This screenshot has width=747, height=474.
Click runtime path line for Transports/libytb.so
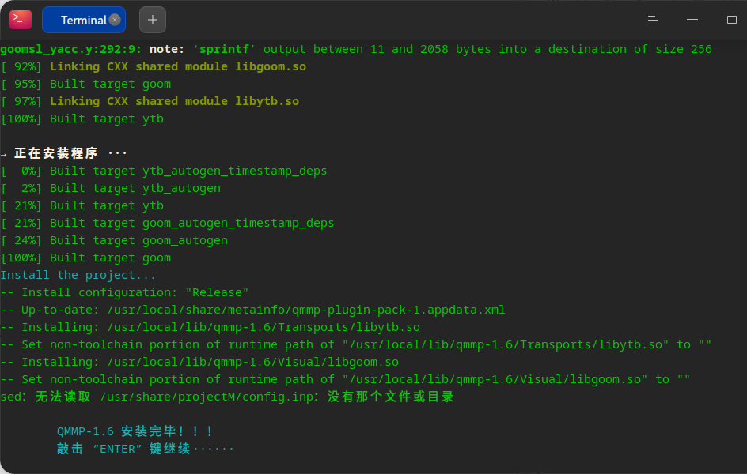coord(356,344)
